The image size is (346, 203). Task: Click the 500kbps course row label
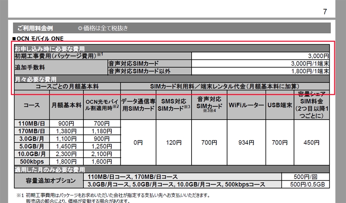[x=32, y=161]
